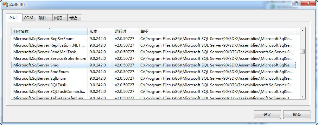
Task: Select the Microsoft.SqlServer.Smo component
Action: [154, 65]
